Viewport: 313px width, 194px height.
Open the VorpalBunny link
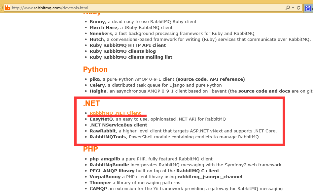pos(105,177)
